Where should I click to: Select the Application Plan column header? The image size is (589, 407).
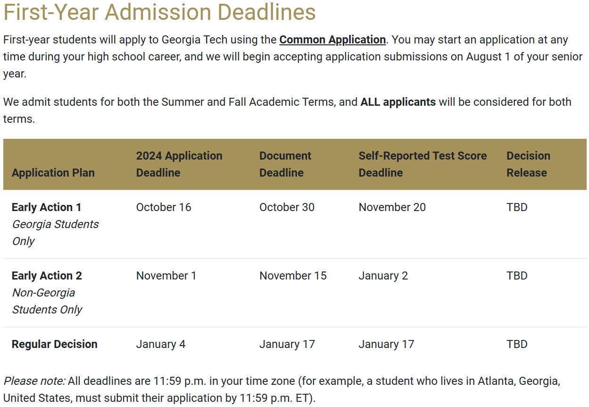[x=53, y=173]
